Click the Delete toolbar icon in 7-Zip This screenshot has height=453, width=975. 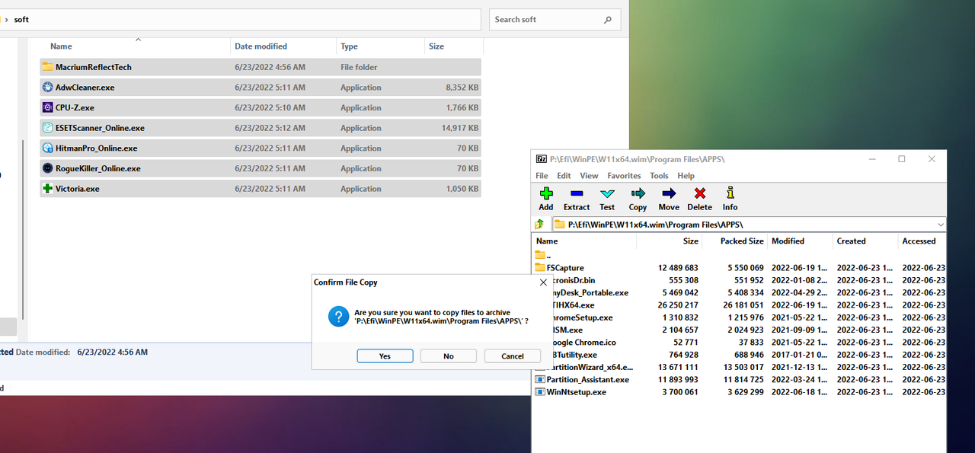(699, 193)
